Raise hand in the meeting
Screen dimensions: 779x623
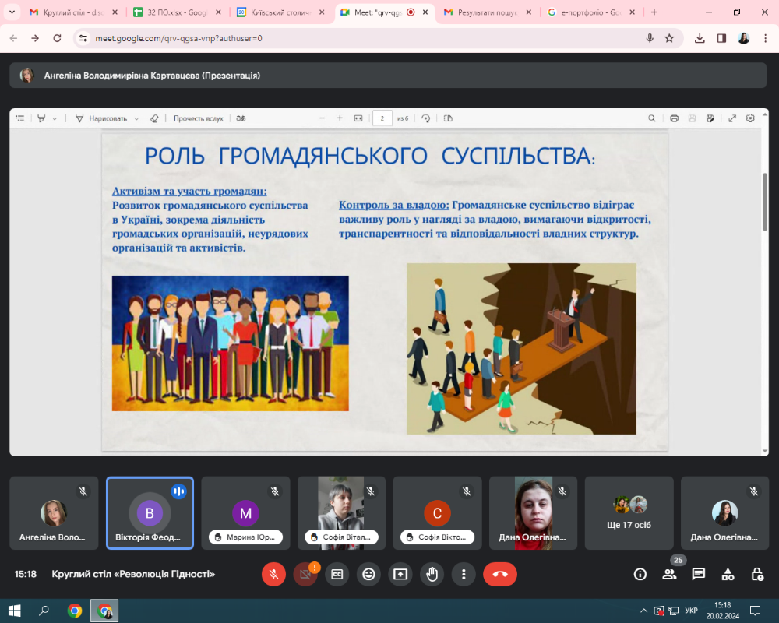[432, 574]
